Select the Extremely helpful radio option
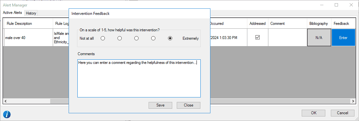 tap(170, 38)
